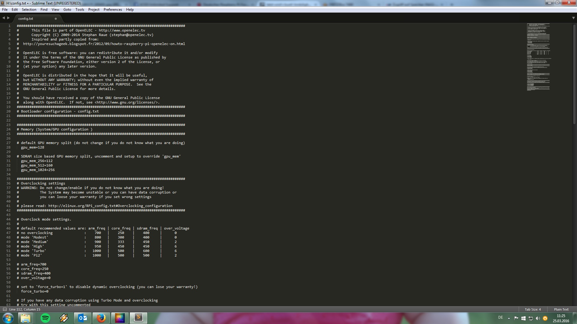Place cursor on the gpu_mem=128 line

(32, 147)
